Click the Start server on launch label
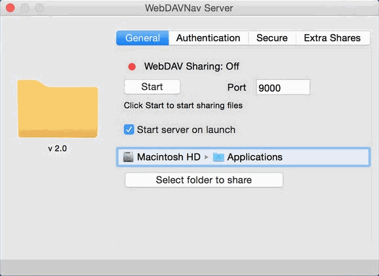 [186, 130]
